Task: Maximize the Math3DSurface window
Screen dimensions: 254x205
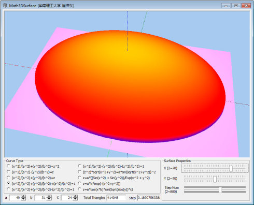Action: (x=236, y=6)
